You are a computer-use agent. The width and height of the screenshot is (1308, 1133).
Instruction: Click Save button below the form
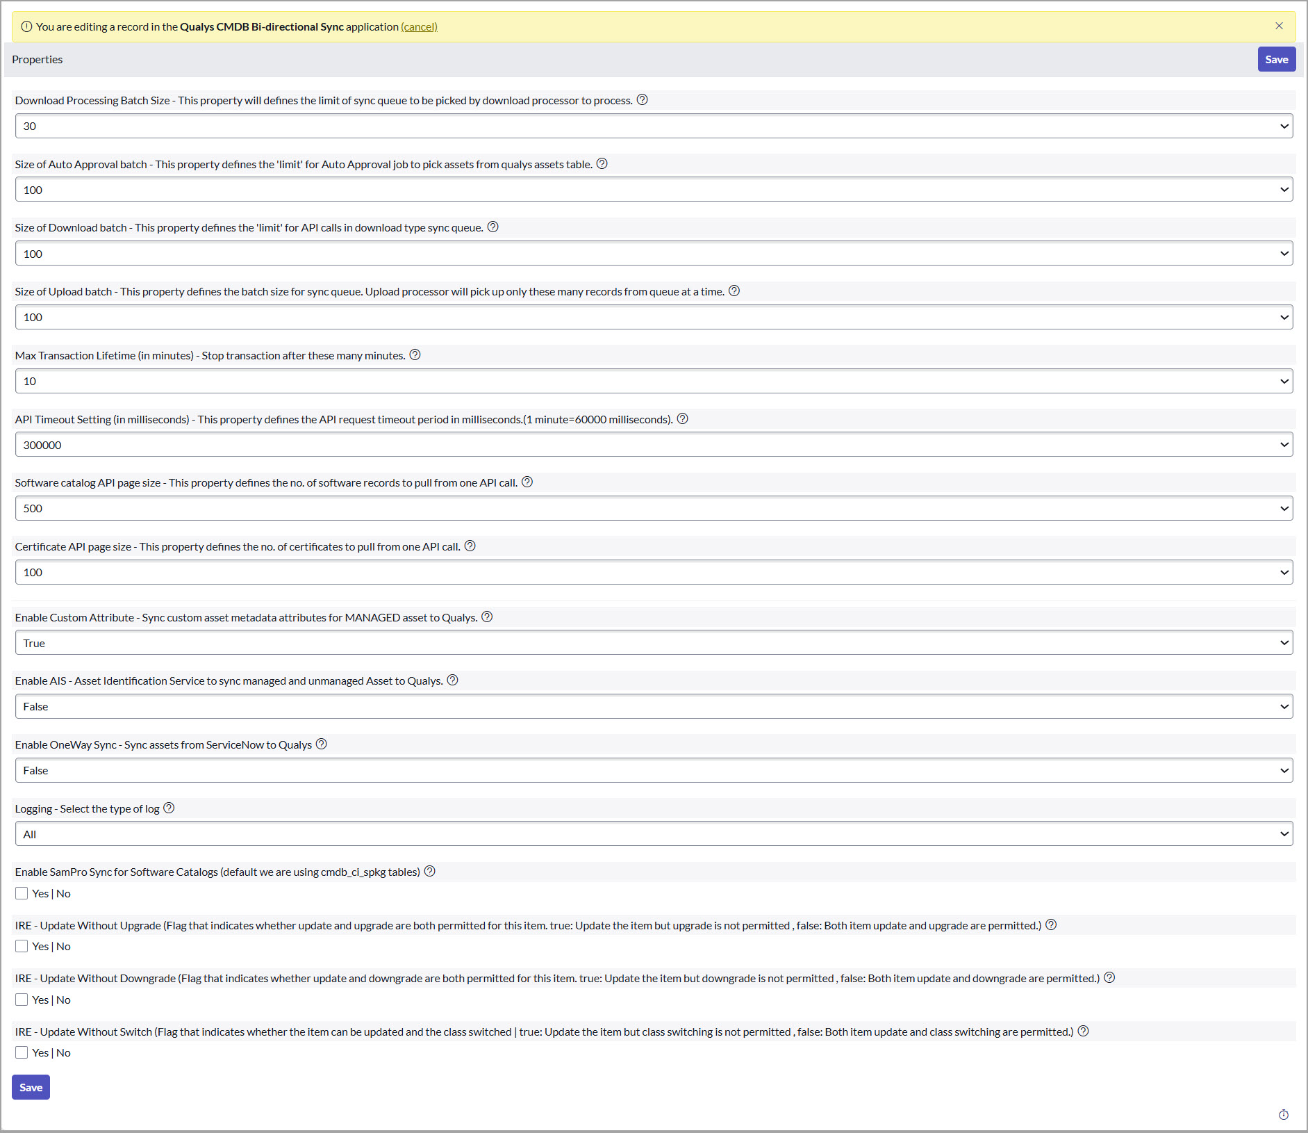pos(31,1087)
